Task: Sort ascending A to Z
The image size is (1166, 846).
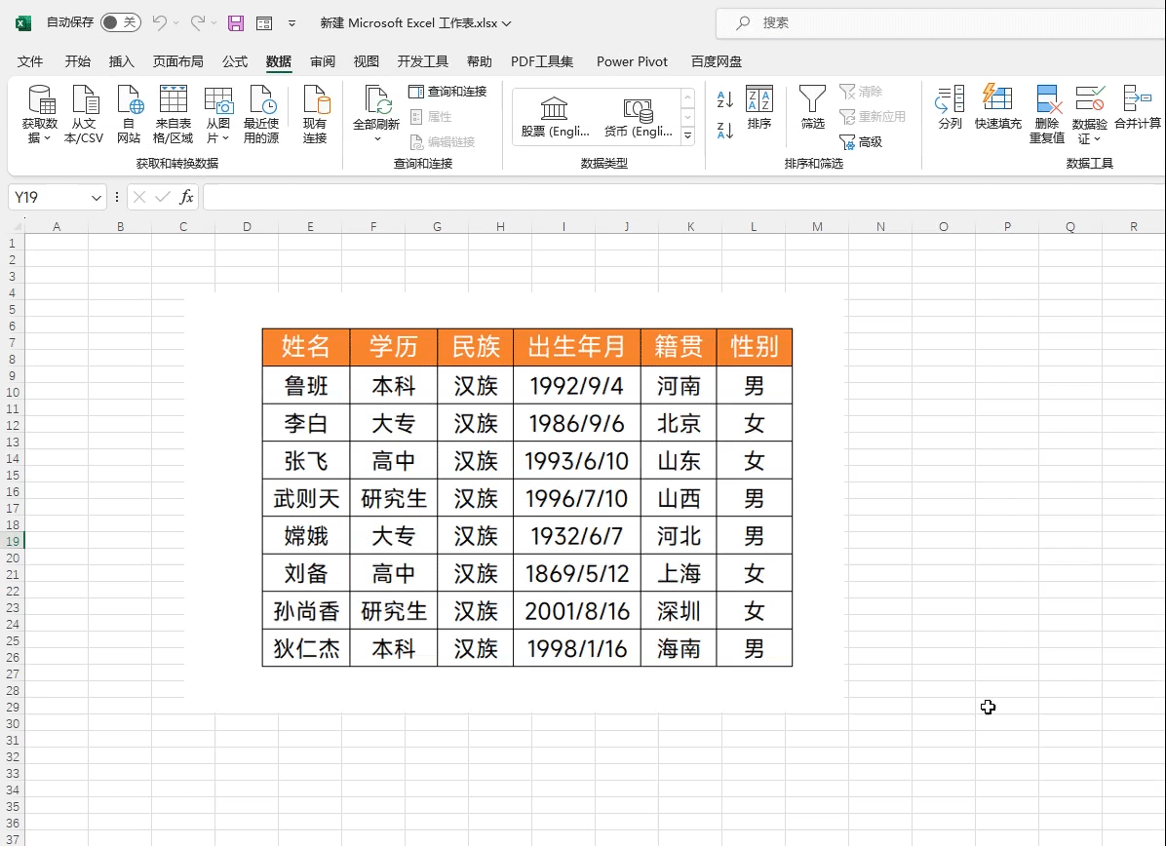Action: point(725,98)
